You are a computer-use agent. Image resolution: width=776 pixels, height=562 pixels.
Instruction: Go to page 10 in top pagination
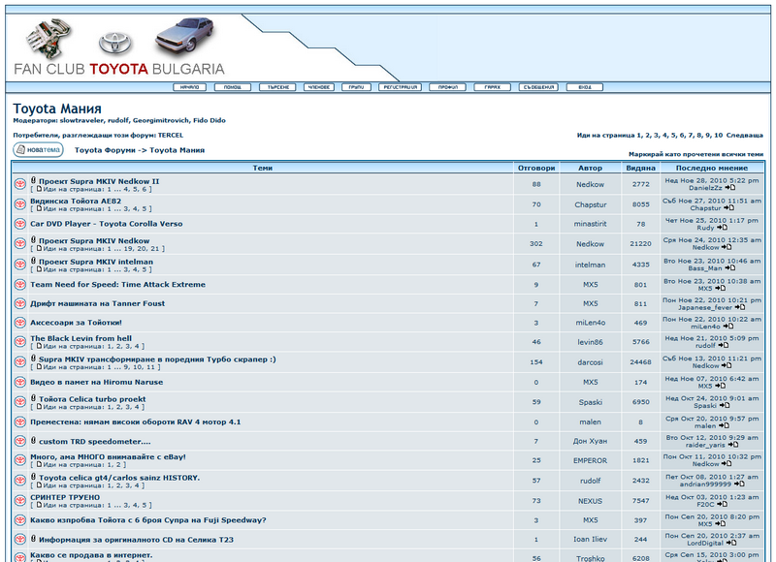pyautogui.click(x=718, y=135)
